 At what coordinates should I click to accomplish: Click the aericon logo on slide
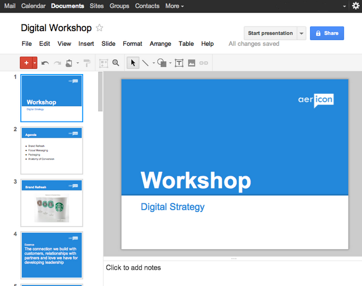pyautogui.click(x=316, y=101)
